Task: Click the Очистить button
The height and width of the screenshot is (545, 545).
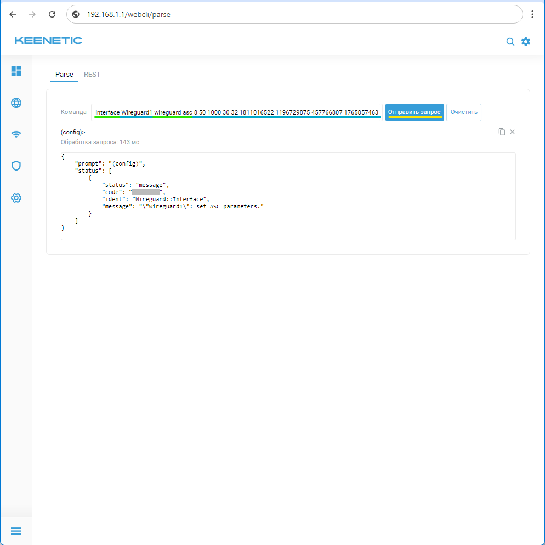Action: tap(463, 112)
